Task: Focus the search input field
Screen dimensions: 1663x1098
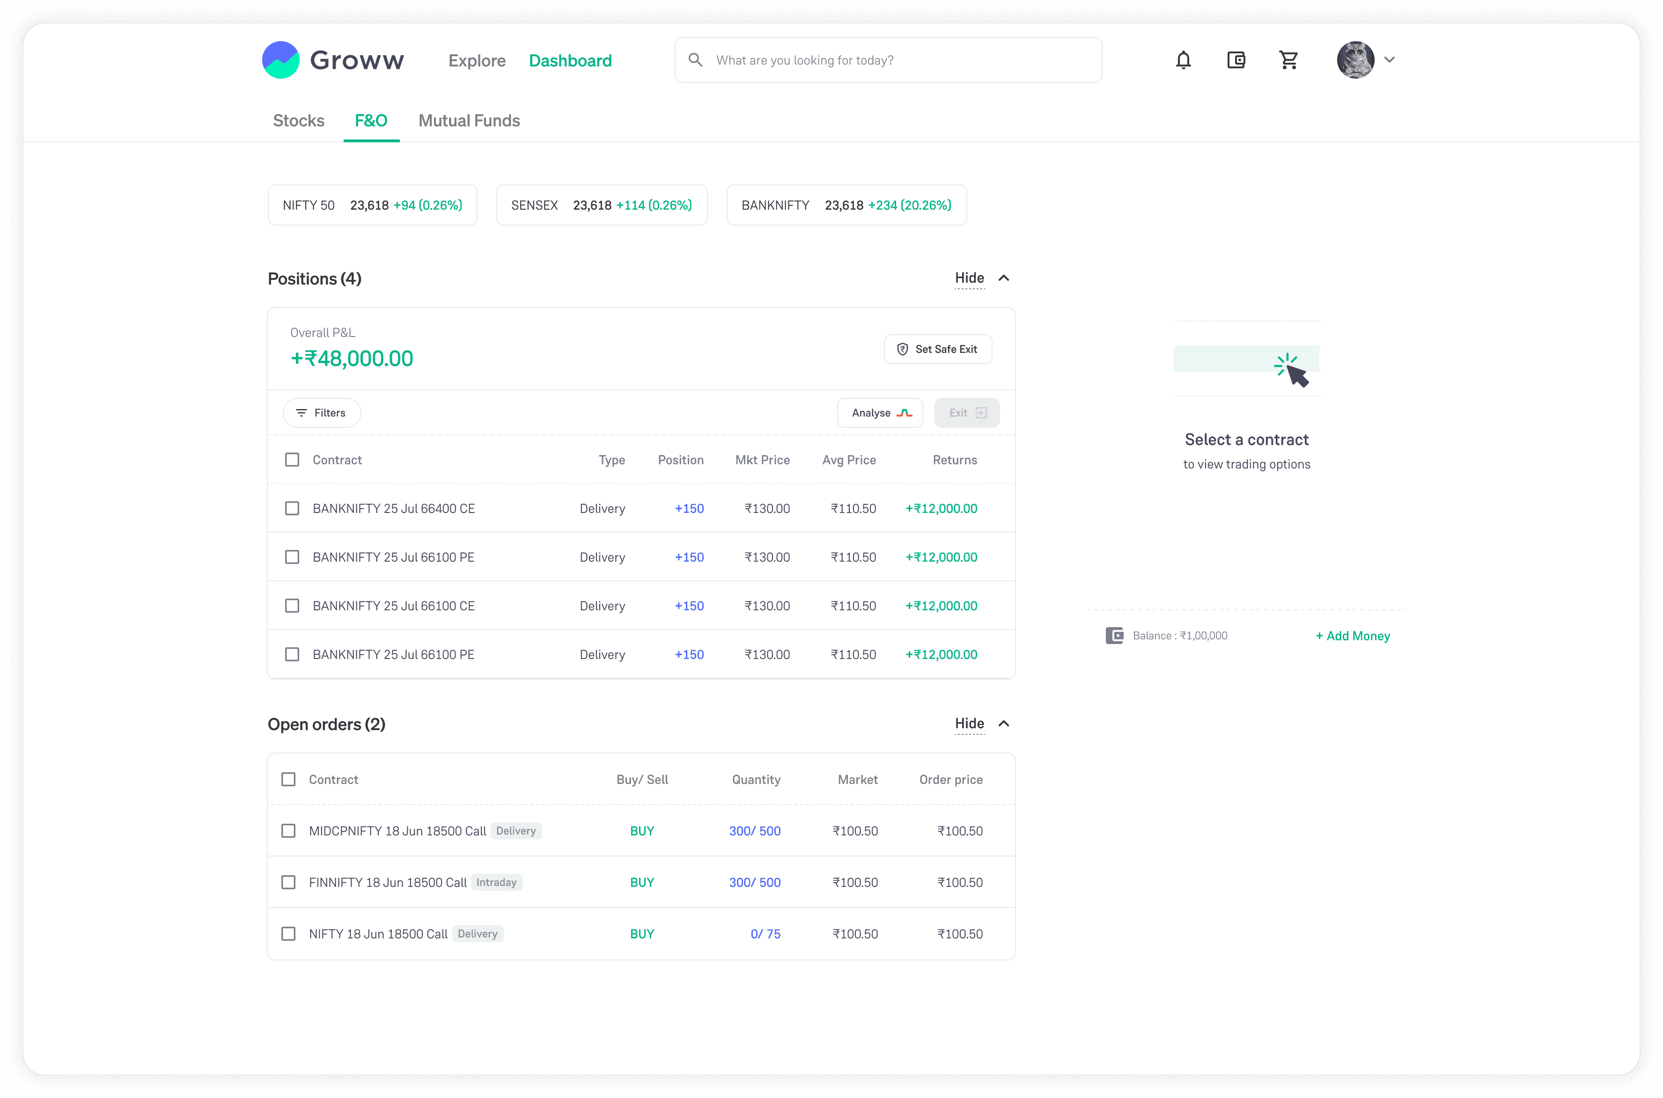Action: (x=897, y=60)
